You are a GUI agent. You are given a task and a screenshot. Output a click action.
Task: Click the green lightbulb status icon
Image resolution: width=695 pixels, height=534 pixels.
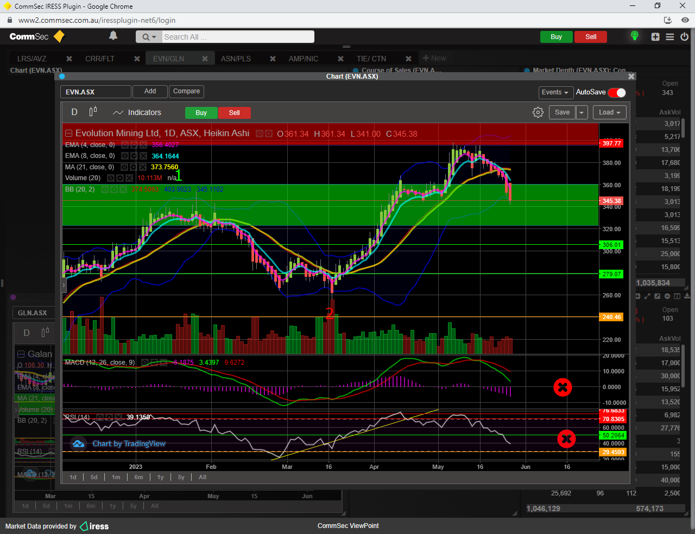pyautogui.click(x=634, y=36)
